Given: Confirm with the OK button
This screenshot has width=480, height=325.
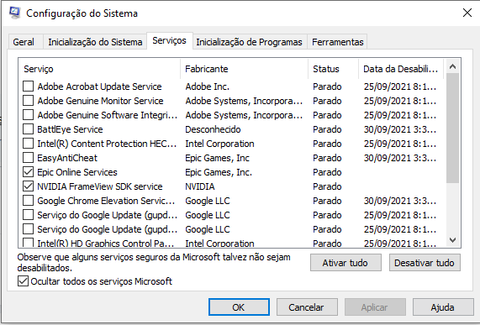Looking at the screenshot, I should tap(239, 307).
